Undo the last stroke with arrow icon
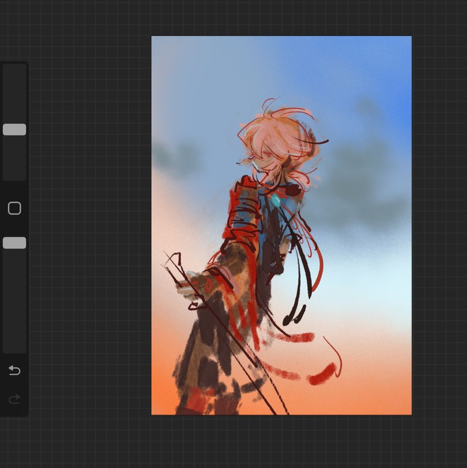Screen dimensions: 467x468 15,370
